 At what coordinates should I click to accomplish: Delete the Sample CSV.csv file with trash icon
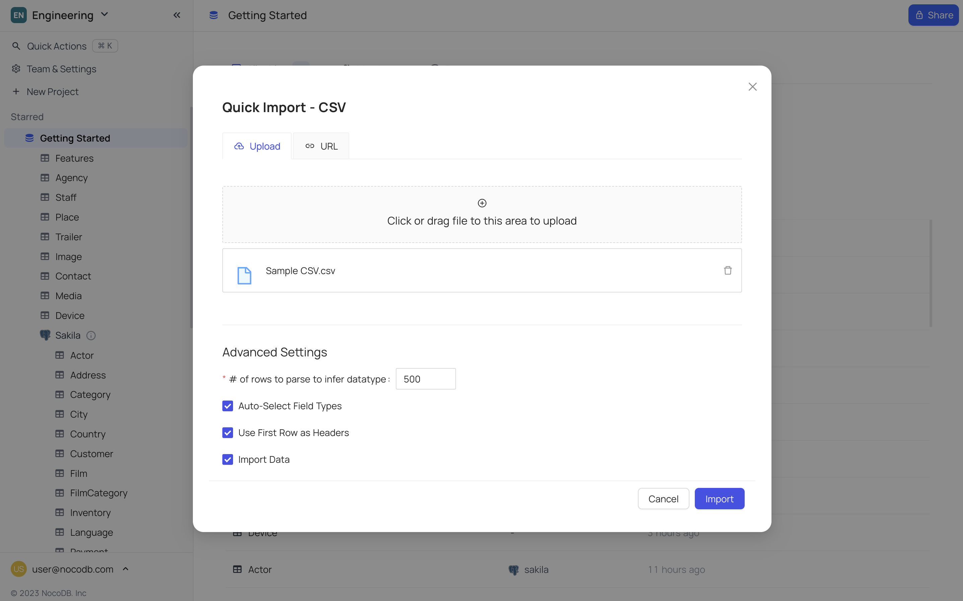[x=727, y=270]
